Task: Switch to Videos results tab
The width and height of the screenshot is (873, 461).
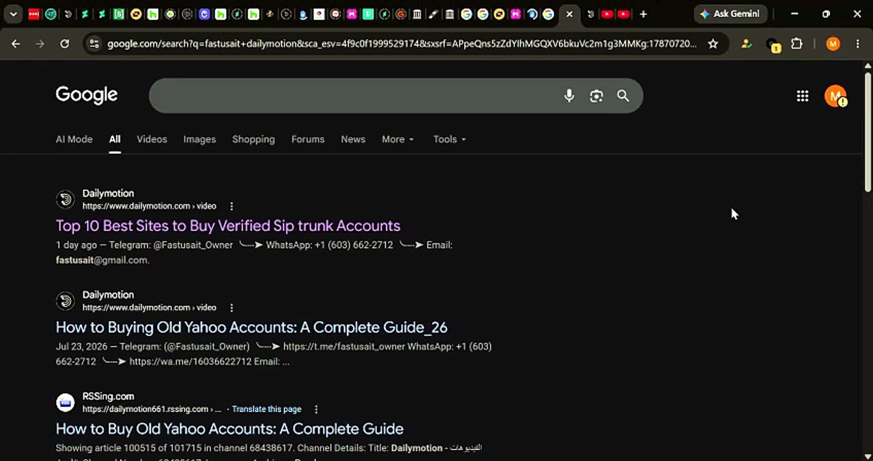Action: pos(152,139)
